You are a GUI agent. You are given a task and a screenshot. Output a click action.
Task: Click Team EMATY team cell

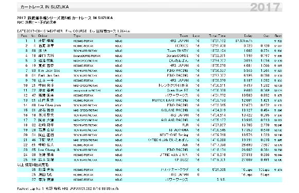tap(178, 51)
